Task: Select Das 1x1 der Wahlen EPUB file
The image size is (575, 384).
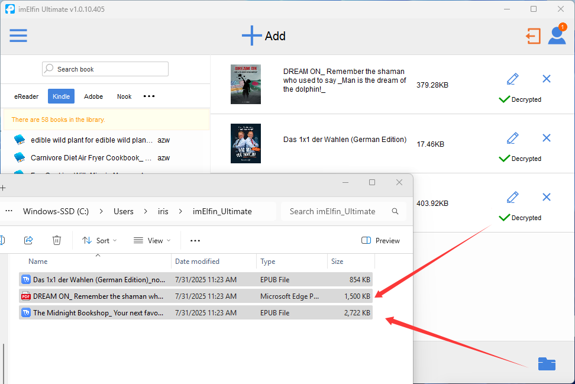Action: (x=196, y=279)
